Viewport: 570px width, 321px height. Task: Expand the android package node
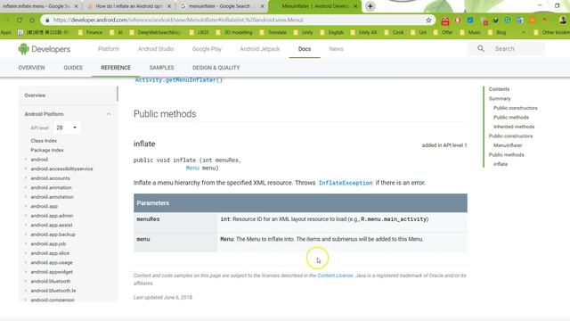click(x=26, y=160)
